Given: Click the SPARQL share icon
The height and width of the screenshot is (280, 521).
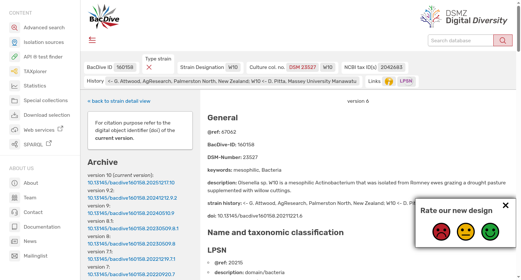Looking at the screenshot, I should [x=15, y=144].
